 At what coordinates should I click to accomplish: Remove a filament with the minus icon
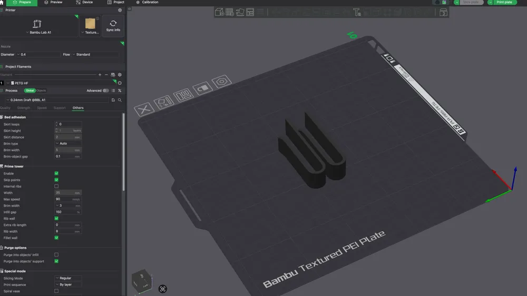[x=106, y=75]
